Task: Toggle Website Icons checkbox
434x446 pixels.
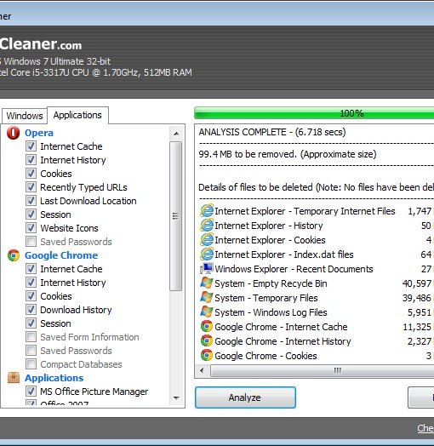Action: pos(31,228)
